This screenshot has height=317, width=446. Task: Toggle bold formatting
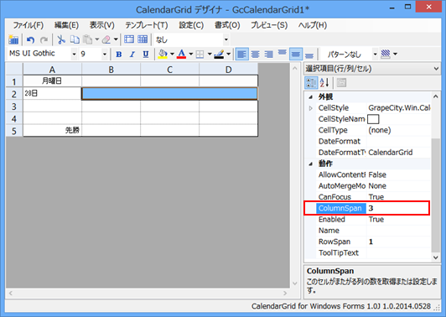(x=119, y=54)
